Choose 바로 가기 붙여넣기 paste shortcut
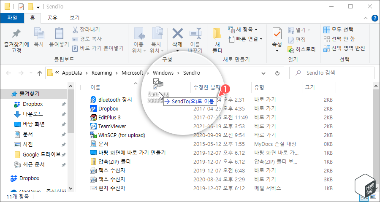This screenshot has width=380, height=202. [98, 48]
